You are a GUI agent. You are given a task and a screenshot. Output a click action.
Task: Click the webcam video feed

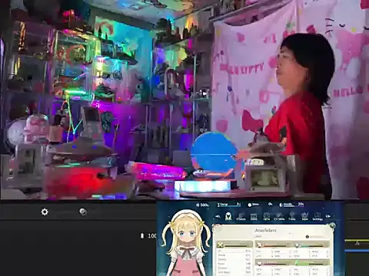tap(184, 100)
